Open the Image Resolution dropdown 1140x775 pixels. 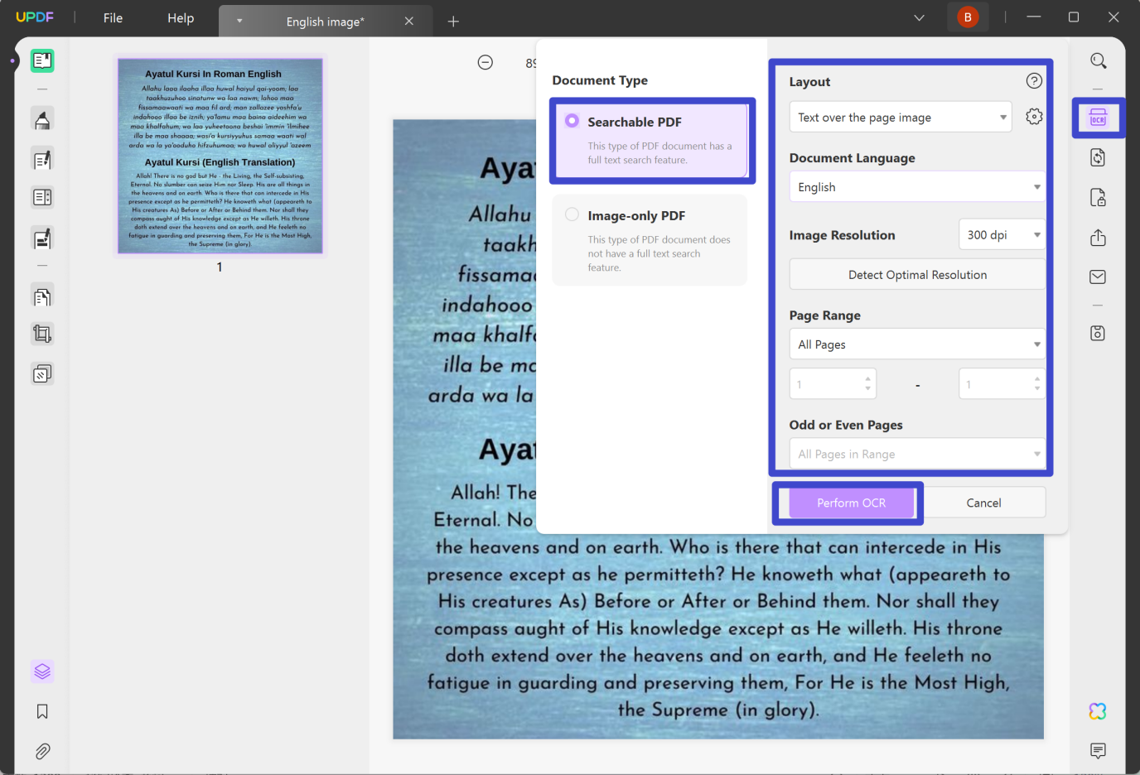[1002, 234]
